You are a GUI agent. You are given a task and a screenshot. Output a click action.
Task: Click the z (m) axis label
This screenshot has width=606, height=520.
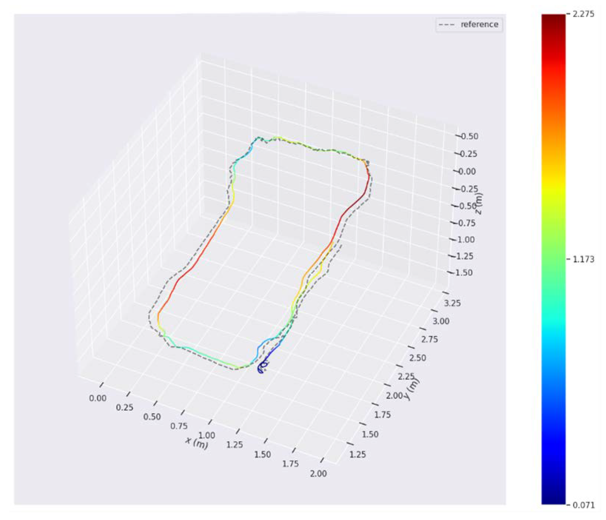pos(479,203)
